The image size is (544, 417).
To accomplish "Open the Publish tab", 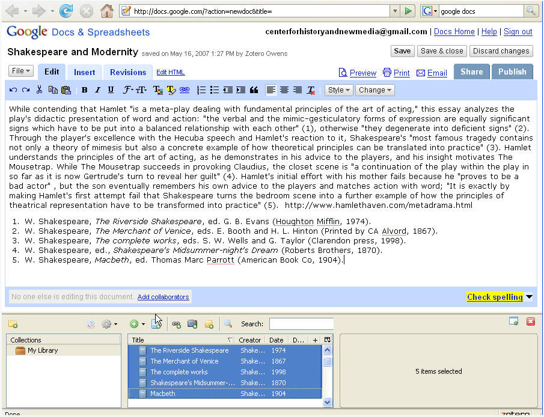I will 512,72.
